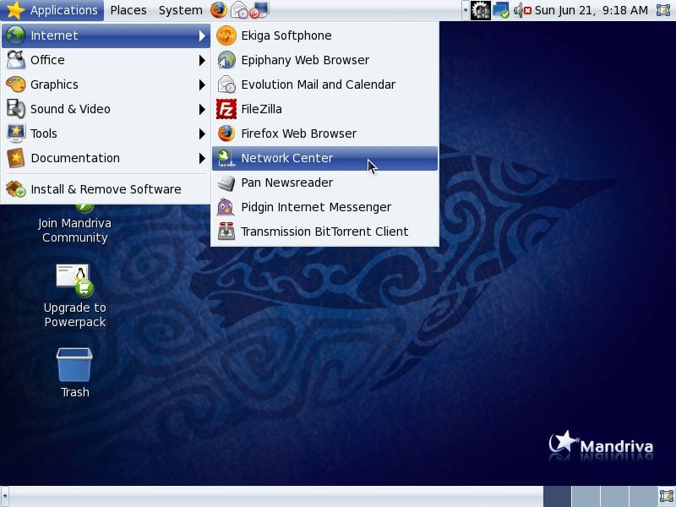This screenshot has height=507, width=676.
Task: Open Evolution mail launcher in top panel
Action: tap(239, 10)
